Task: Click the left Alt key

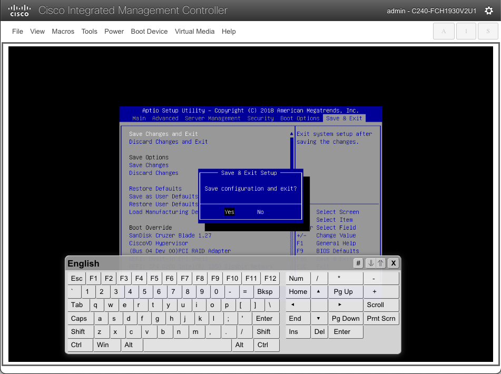Action: (x=132, y=345)
